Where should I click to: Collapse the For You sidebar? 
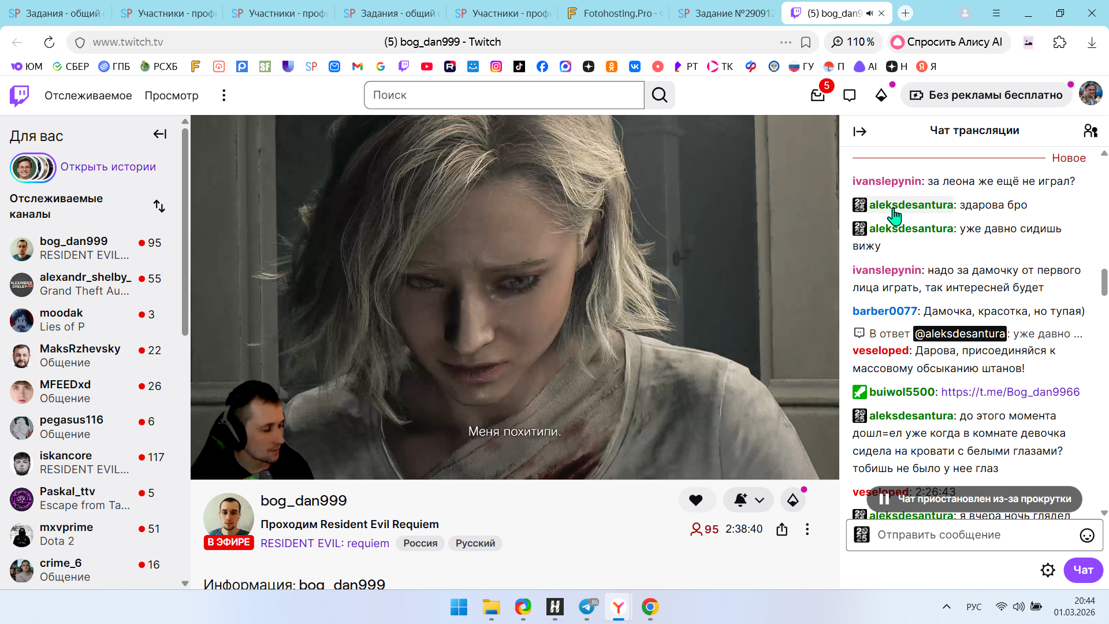(159, 135)
